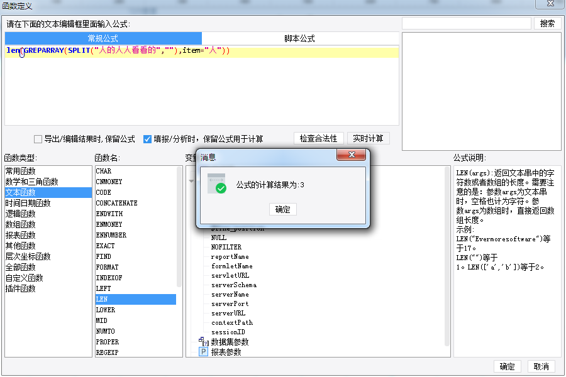Viewport: 566px width, 377px height.
Task: Select serverName variable
Action: click(x=230, y=294)
